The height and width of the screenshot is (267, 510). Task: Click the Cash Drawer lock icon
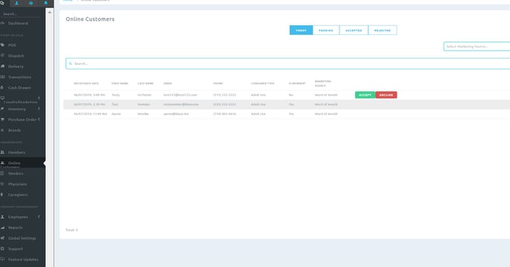2,88
